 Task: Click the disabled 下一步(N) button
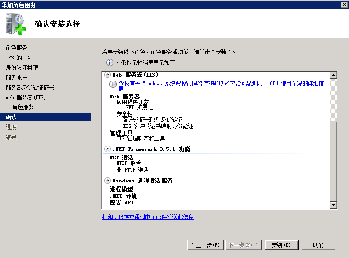click(243, 245)
